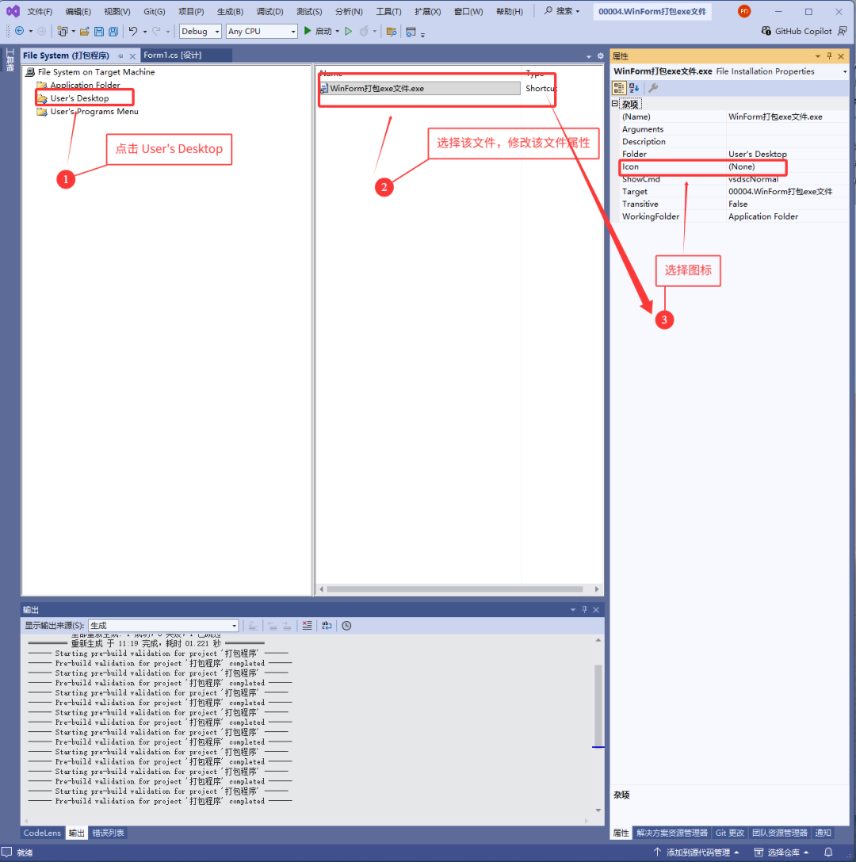Click 选择仓库 in the status bar
The width and height of the screenshot is (856, 862).
click(781, 852)
